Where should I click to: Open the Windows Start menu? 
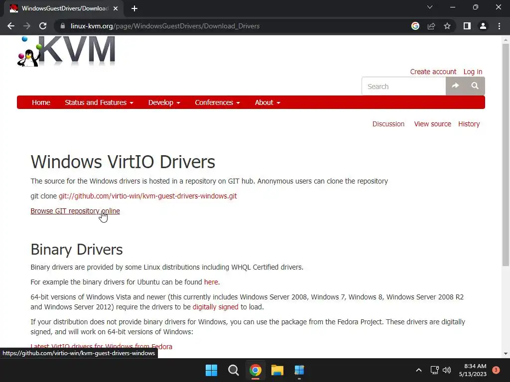click(211, 370)
